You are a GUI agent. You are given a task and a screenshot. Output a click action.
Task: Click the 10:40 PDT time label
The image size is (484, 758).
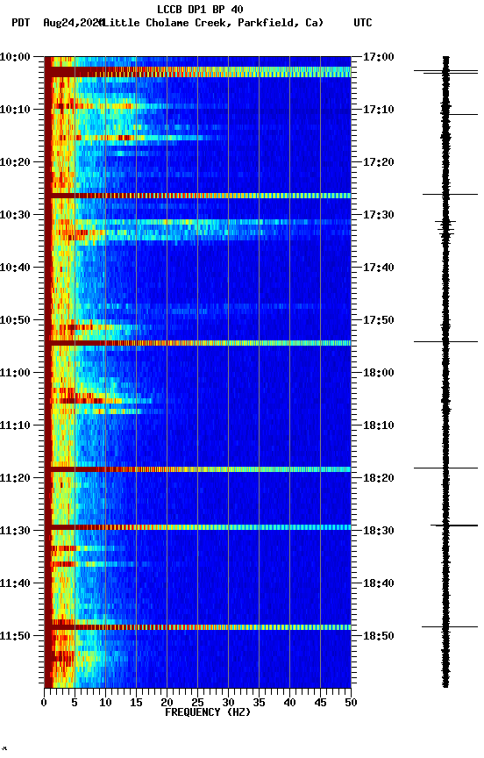pos(15,268)
